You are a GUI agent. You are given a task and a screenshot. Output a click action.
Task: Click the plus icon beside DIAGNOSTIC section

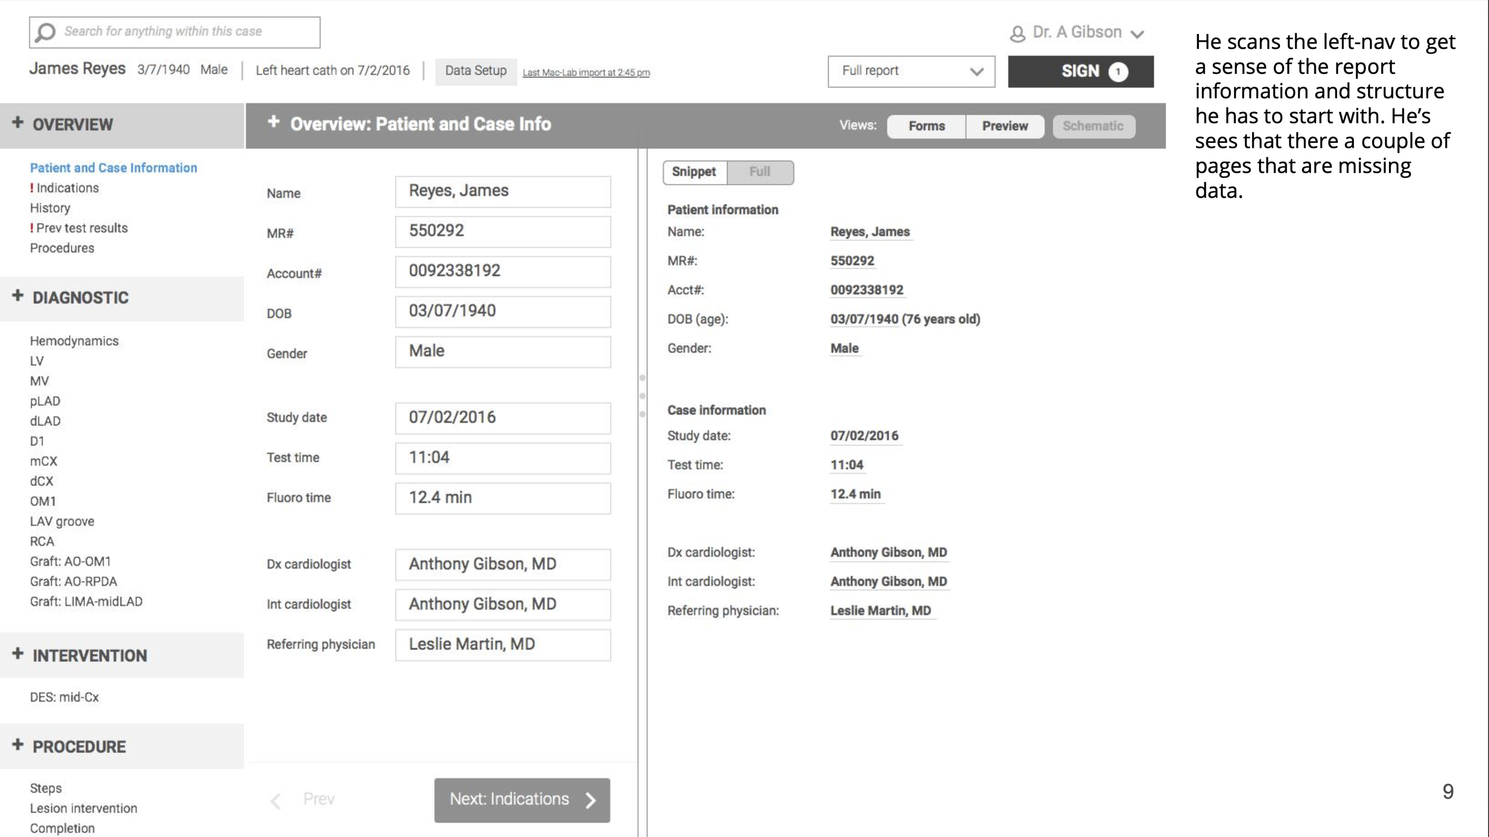(x=18, y=296)
